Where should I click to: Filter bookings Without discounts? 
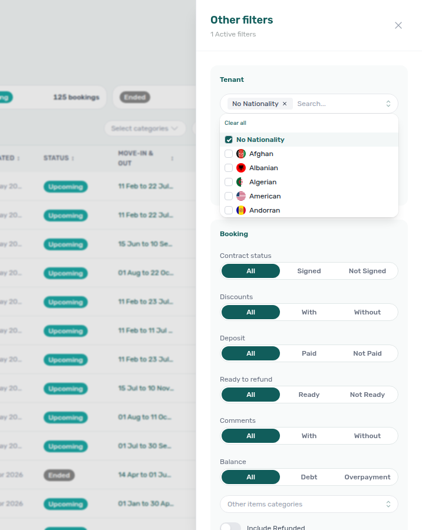367,312
